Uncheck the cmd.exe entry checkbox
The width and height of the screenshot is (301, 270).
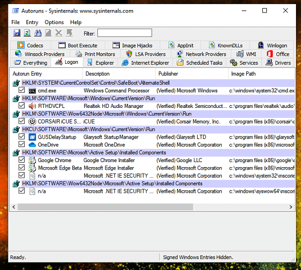pos(22,90)
